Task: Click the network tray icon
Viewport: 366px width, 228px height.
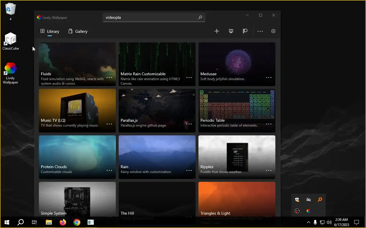Action: [322, 222]
